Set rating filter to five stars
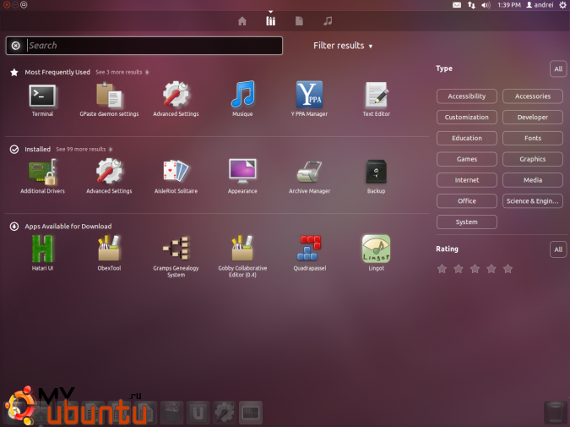This screenshot has width=570, height=427. click(x=508, y=269)
